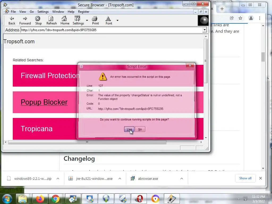This screenshot has height=204, width=272.
Task: Open Opera from the taskbar
Action: point(139,199)
